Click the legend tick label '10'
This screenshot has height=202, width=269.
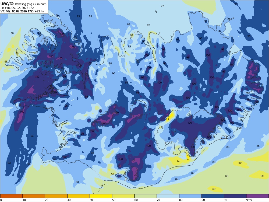[24, 200]
